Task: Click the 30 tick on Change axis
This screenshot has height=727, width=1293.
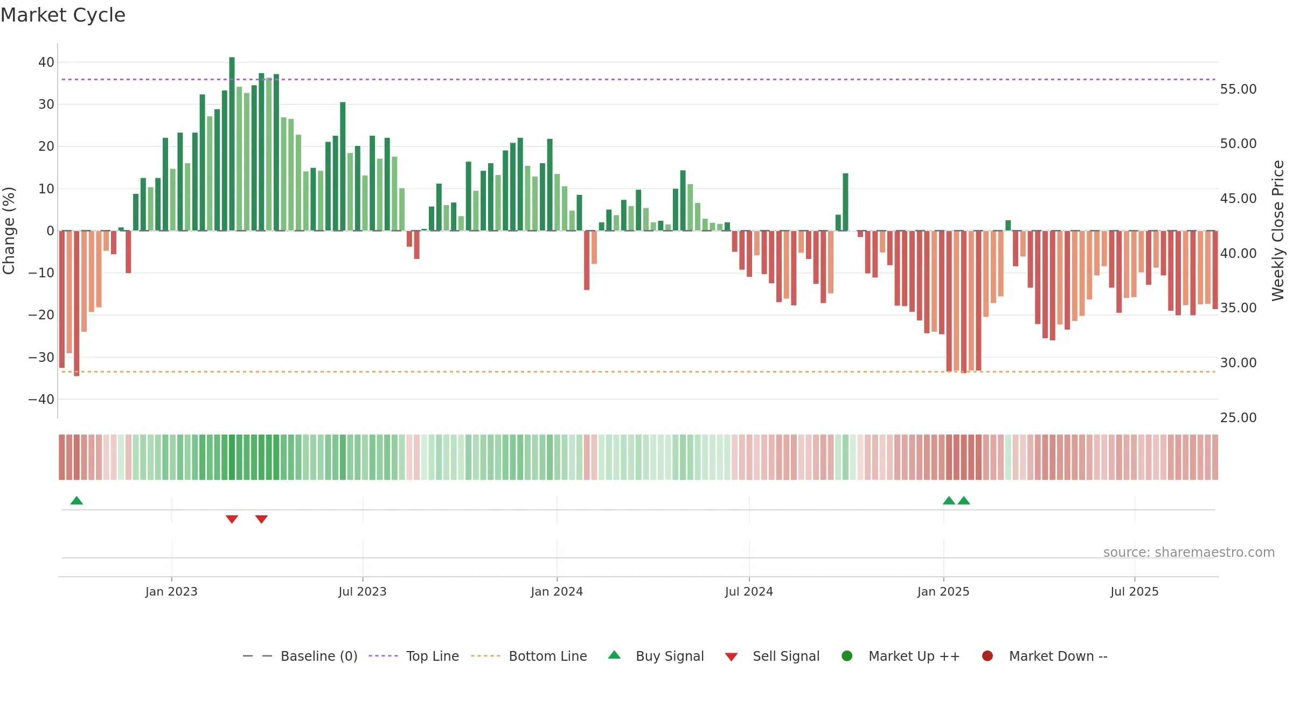Action: click(x=46, y=104)
